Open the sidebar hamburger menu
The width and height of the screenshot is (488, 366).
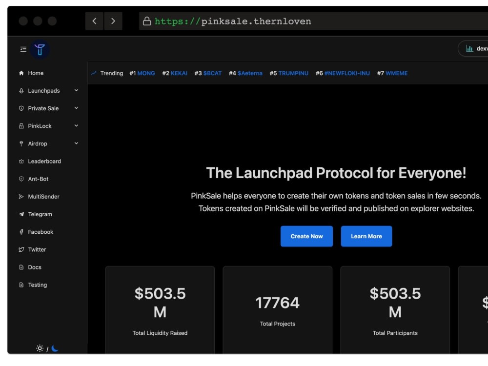point(23,49)
